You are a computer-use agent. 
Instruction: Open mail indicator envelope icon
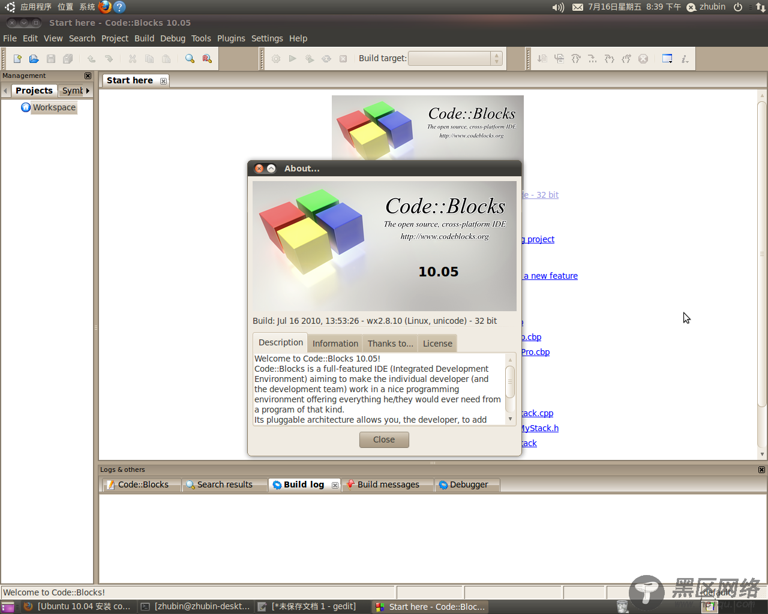point(577,7)
